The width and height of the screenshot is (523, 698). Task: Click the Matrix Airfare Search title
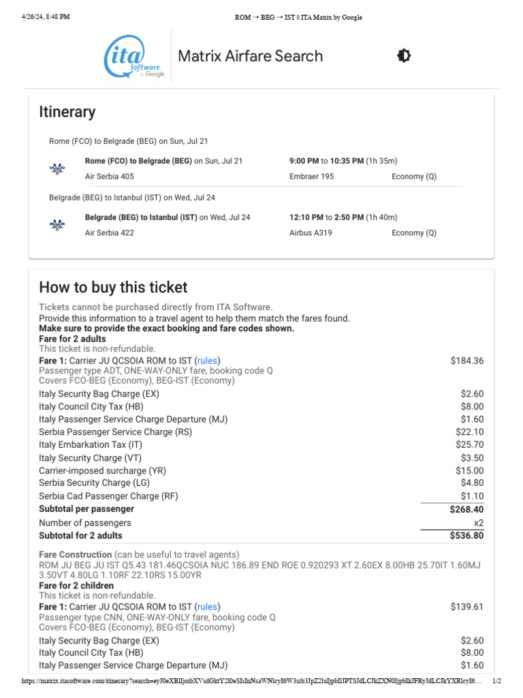click(250, 56)
